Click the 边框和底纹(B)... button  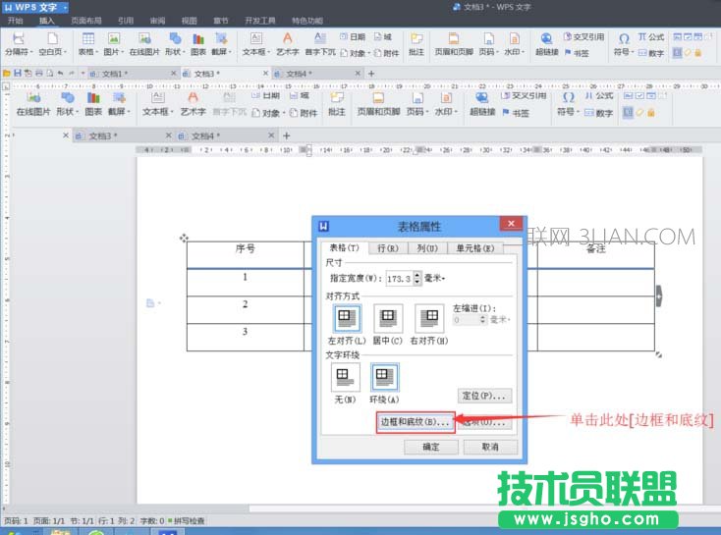click(x=415, y=422)
